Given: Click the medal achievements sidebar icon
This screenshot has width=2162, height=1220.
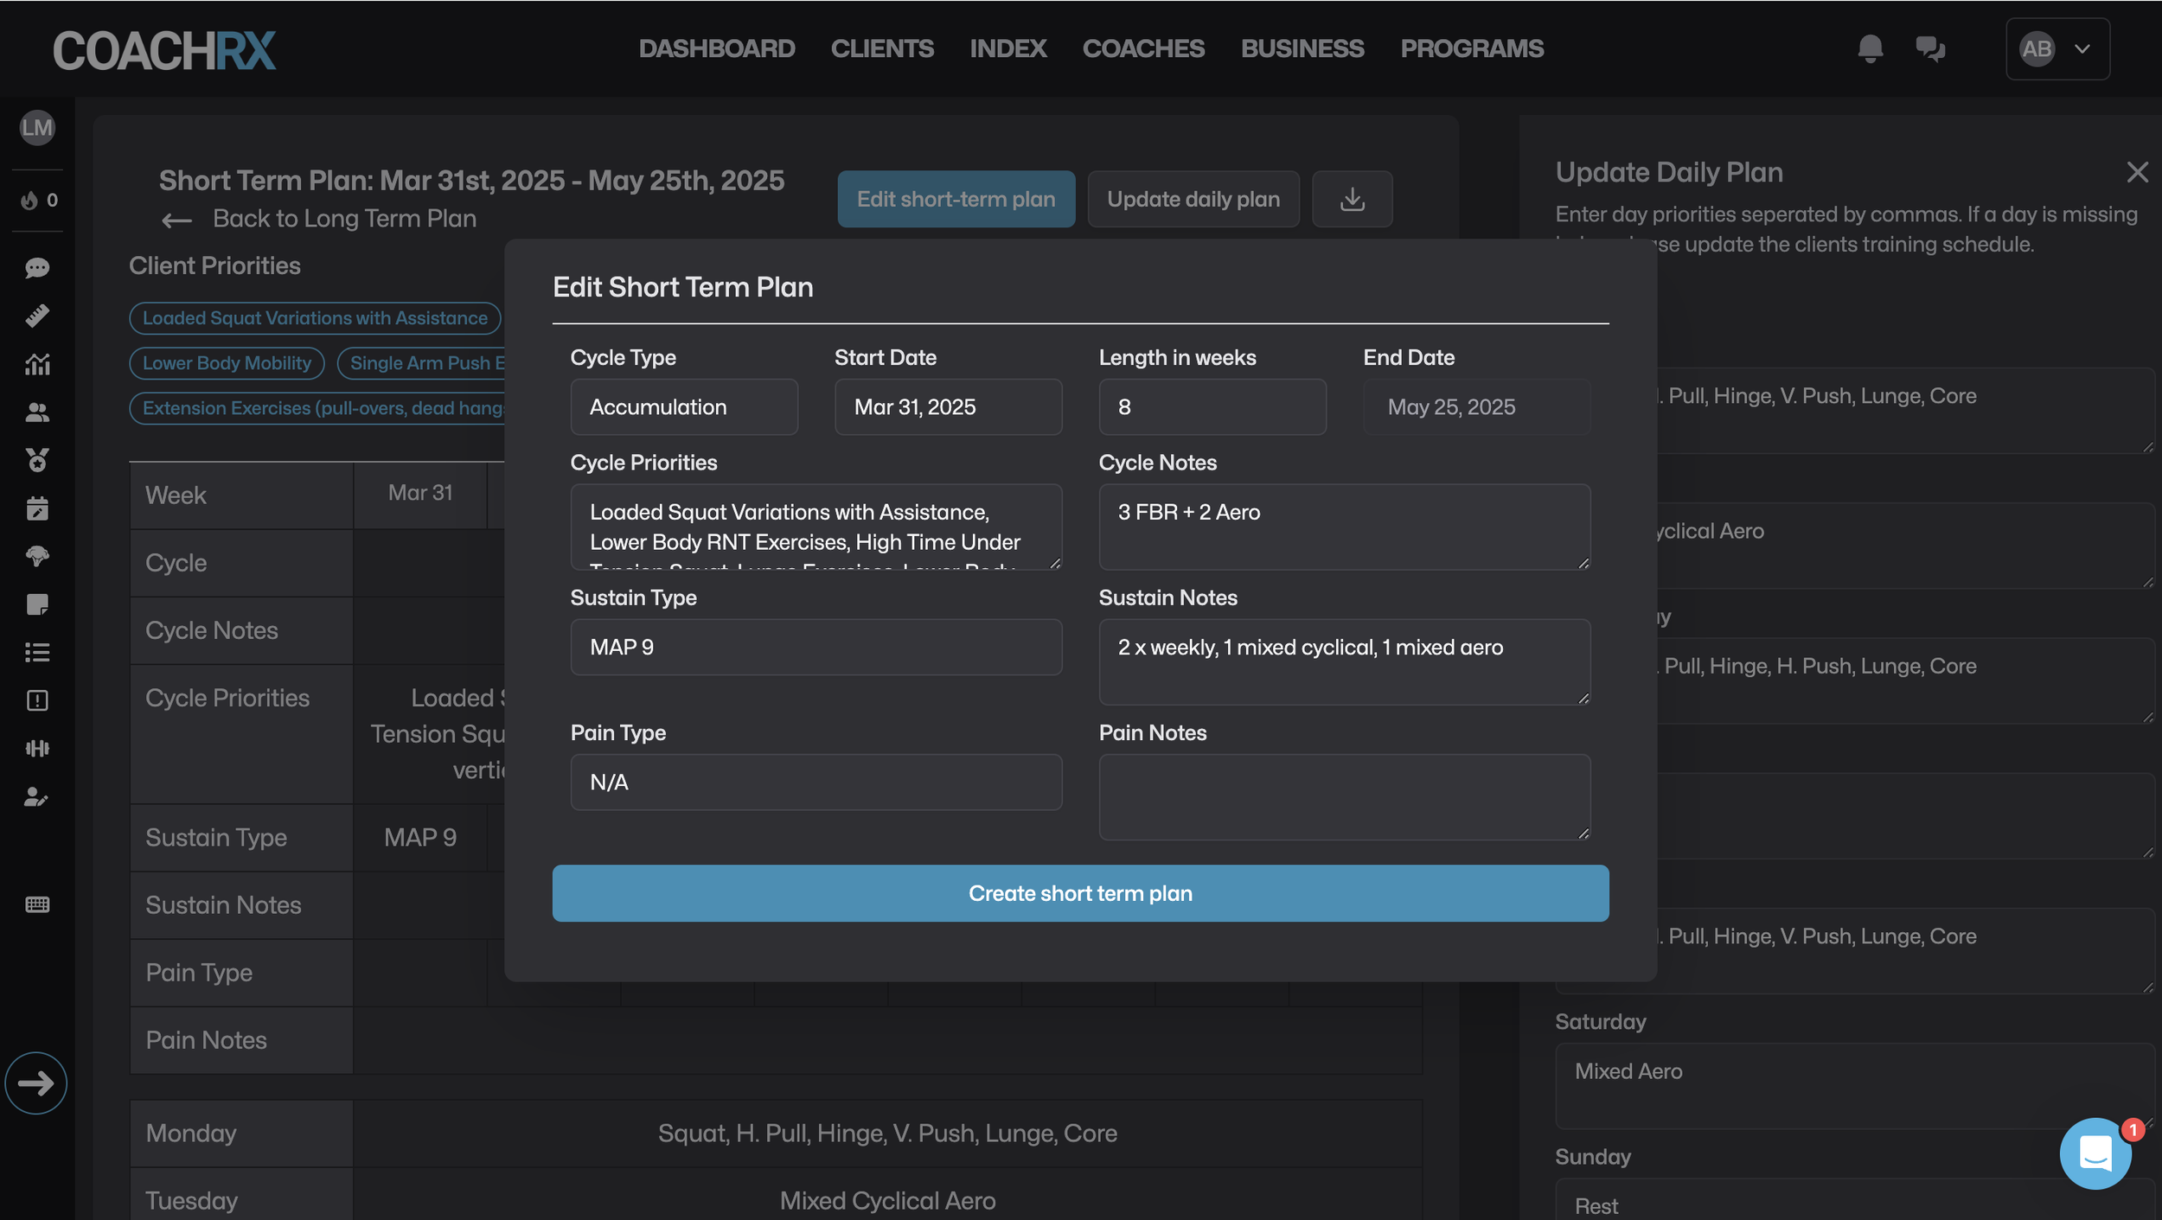Looking at the screenshot, I should click(37, 459).
